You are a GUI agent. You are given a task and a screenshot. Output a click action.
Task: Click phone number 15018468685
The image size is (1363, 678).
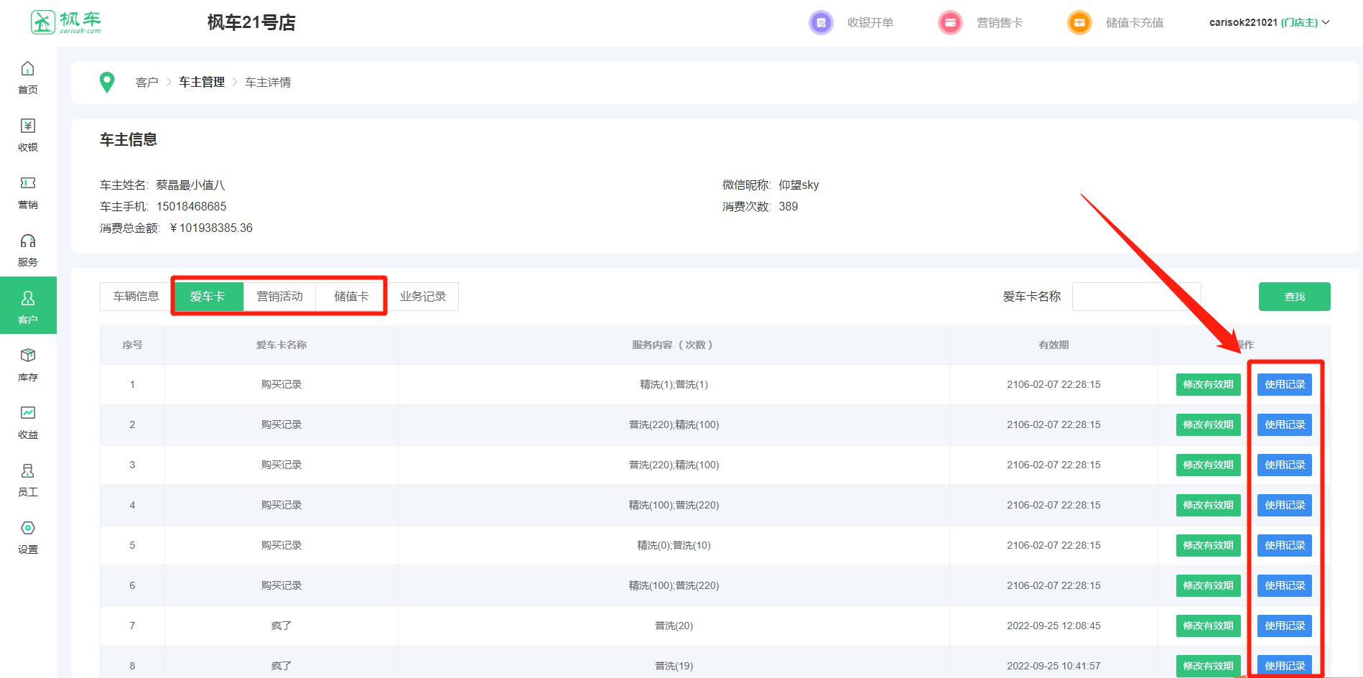tap(192, 206)
